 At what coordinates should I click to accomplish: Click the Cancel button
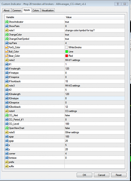point(102,175)
